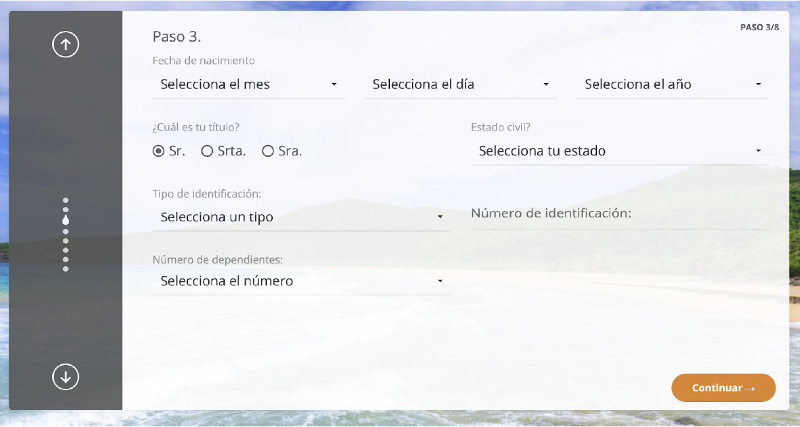Open the Selecciona el año dropdown
The width and height of the screenshot is (800, 427).
coord(672,85)
